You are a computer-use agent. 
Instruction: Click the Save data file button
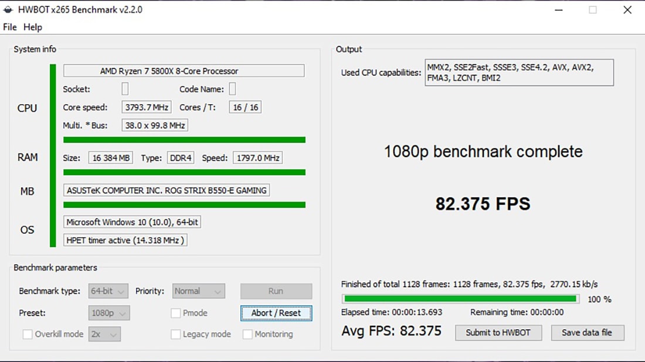click(x=587, y=333)
